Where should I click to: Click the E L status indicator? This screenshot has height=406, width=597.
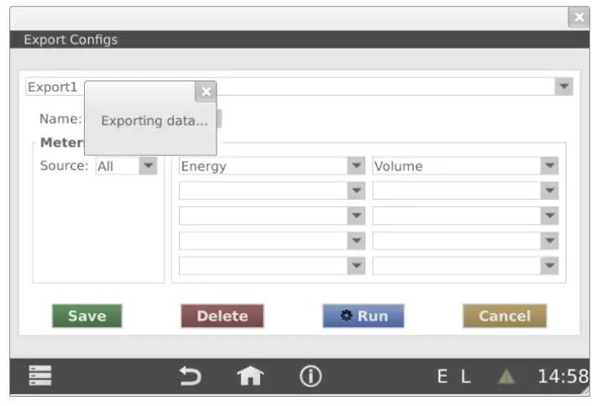pyautogui.click(x=453, y=377)
